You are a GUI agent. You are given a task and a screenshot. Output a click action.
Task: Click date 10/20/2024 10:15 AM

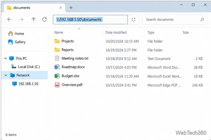[x=122, y=41]
